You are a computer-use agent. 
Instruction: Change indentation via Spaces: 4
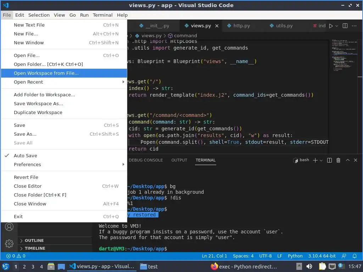(x=243, y=256)
